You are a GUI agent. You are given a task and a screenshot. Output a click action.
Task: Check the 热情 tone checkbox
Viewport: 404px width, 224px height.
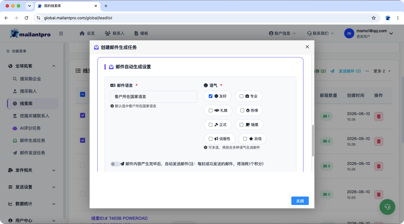coord(242,110)
